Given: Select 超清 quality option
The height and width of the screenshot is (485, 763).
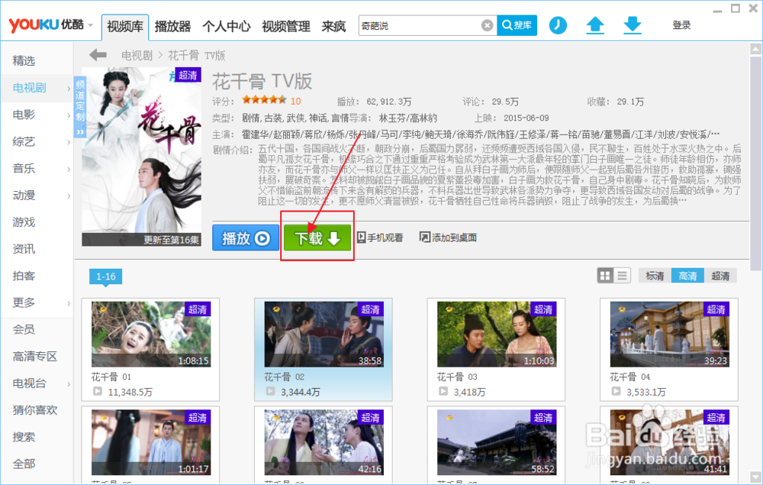Looking at the screenshot, I should point(720,276).
